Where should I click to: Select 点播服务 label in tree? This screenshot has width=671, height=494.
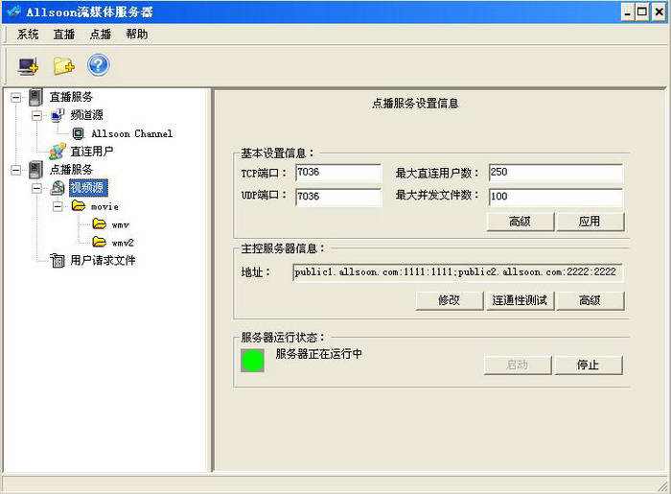coord(71,170)
